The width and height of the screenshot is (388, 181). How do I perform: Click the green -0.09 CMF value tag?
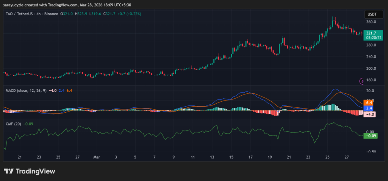370,136
